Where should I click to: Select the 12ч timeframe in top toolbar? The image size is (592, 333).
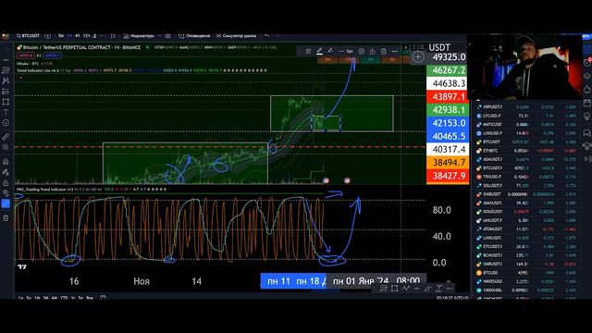point(86,36)
